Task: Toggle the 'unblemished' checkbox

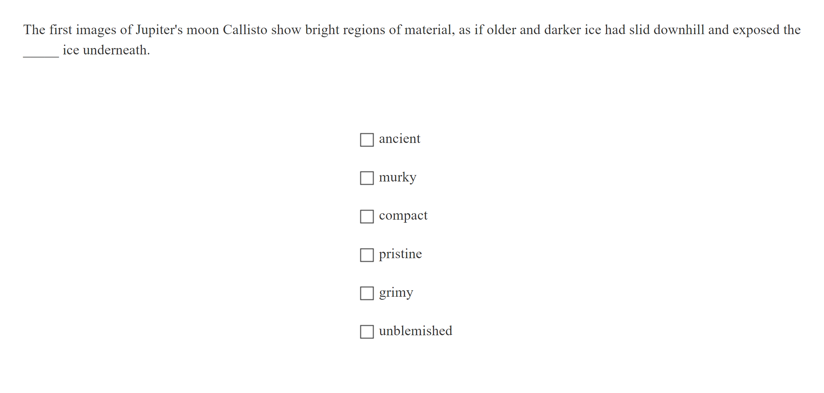Action: (367, 331)
